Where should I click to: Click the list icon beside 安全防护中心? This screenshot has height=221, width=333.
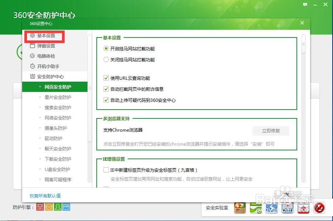click(32, 76)
